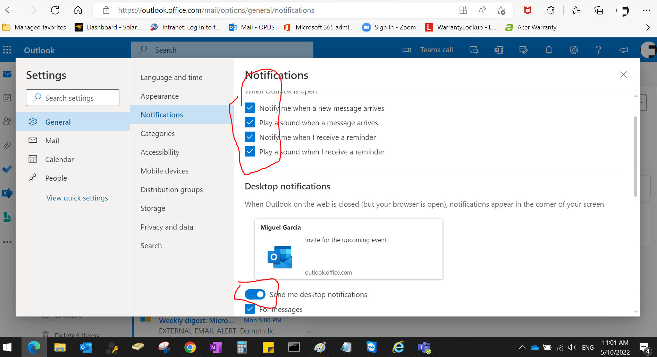Open the My Day calendar-check icon
The image size is (657, 357).
[524, 50]
